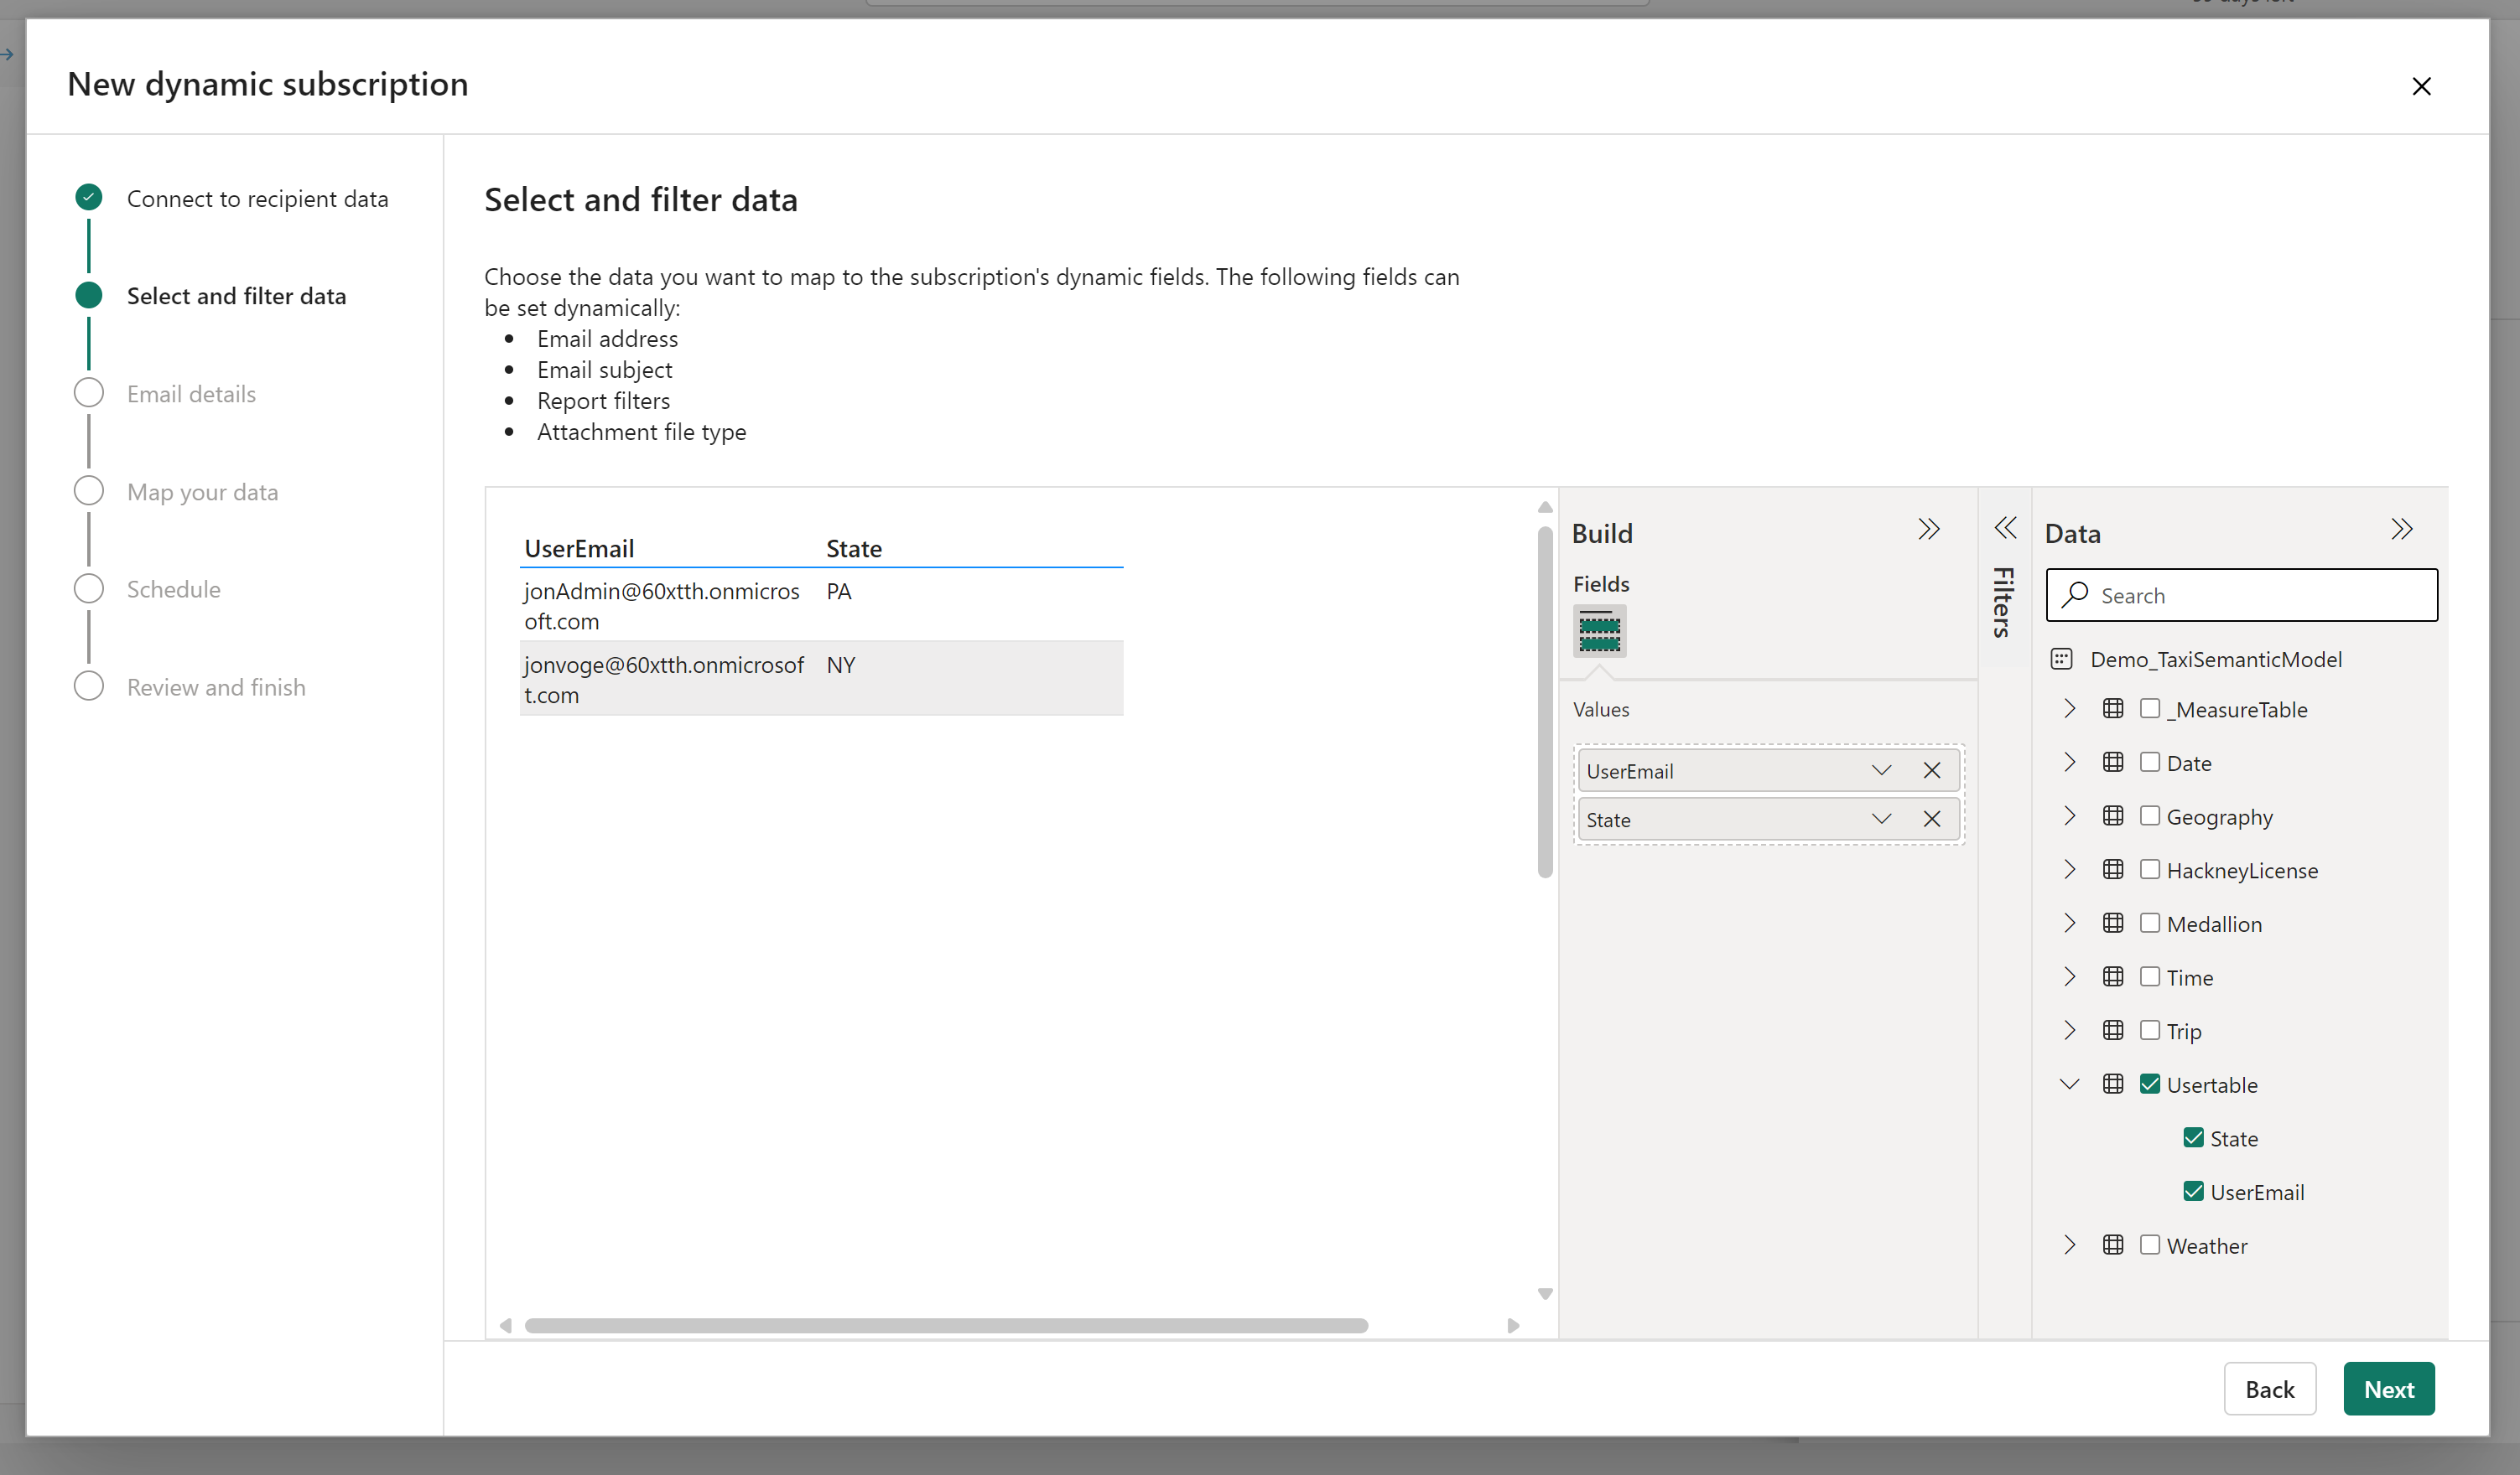This screenshot has width=2520, height=1475.
Task: Click inside the Data search field
Action: point(2240,594)
